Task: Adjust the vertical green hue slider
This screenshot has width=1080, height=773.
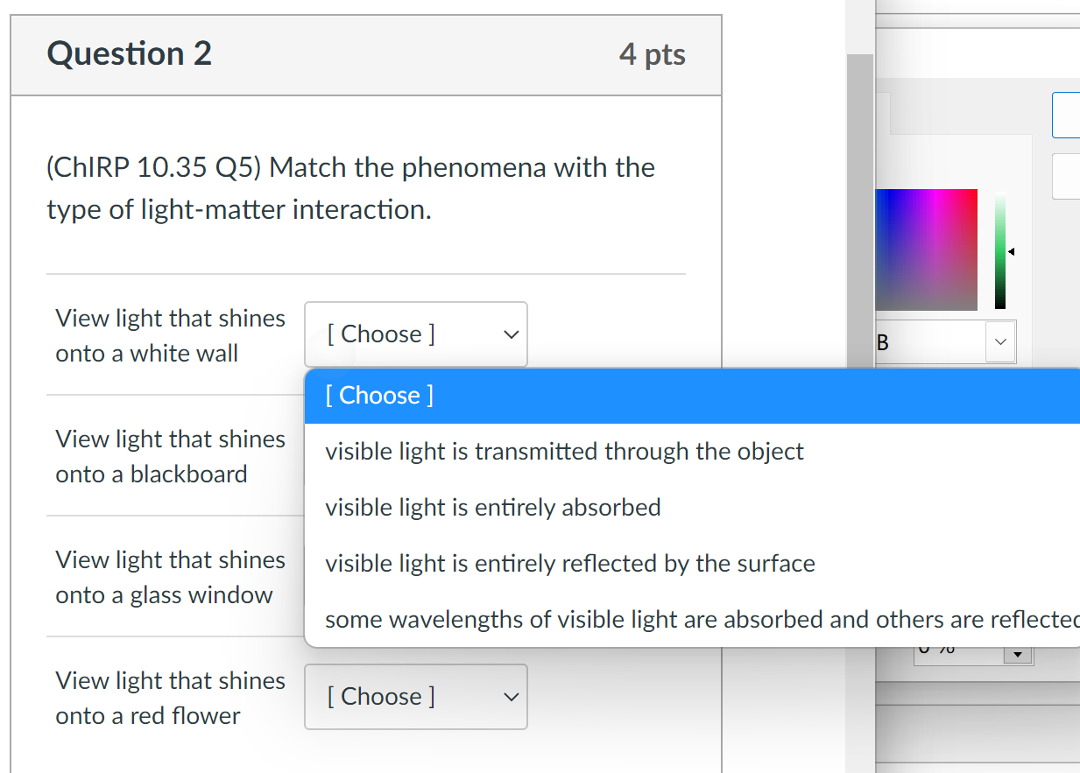Action: (999, 249)
